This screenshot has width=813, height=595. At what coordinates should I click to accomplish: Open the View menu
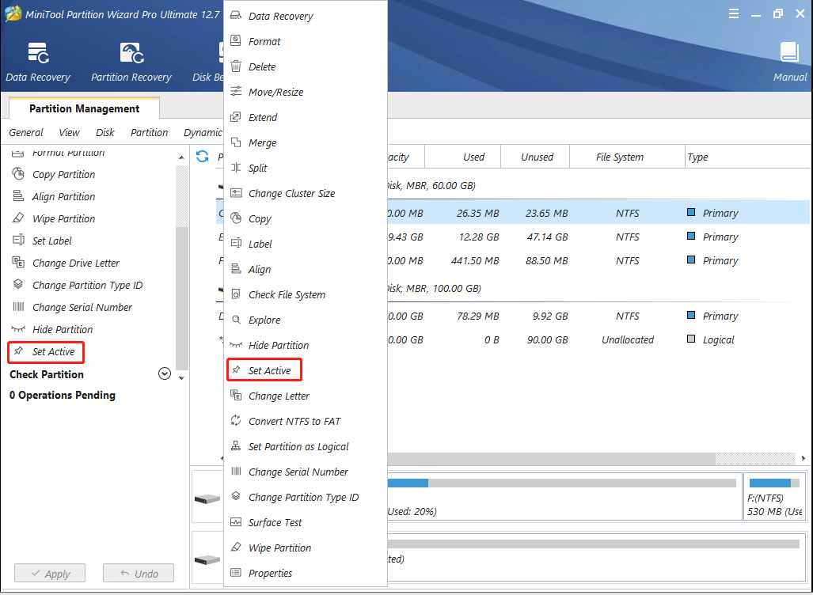[x=69, y=133]
